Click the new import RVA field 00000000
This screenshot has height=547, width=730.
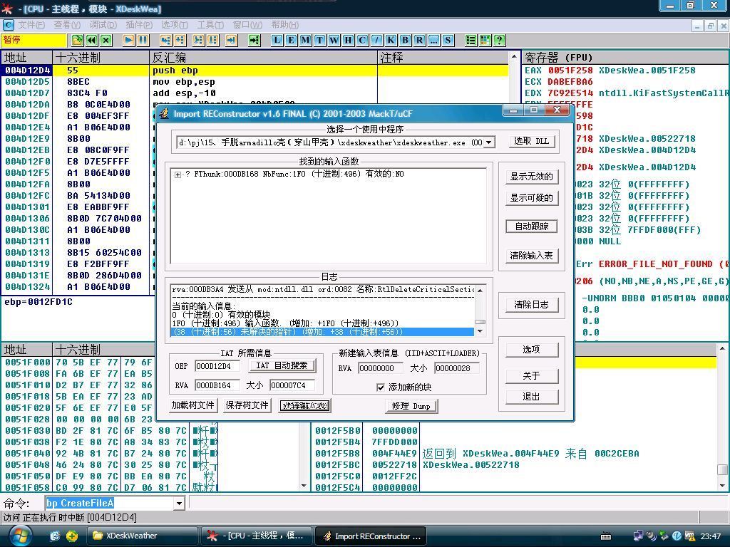click(381, 368)
